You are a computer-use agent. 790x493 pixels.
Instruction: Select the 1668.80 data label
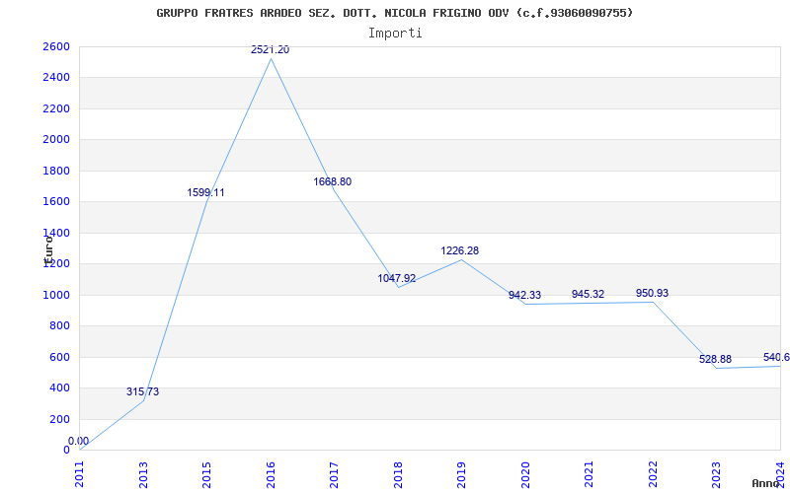333,182
